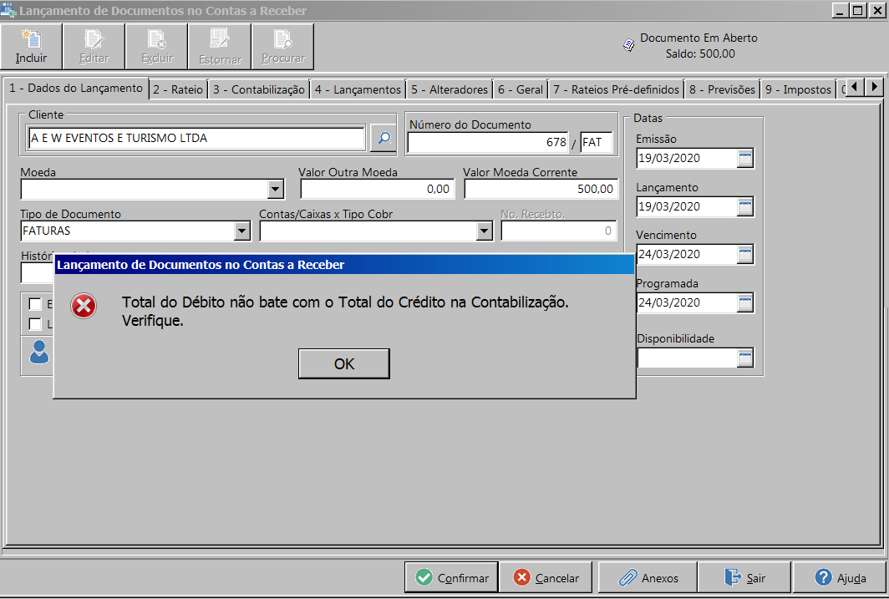The height and width of the screenshot is (599, 889).
Task: Click the Cancelar button
Action: click(546, 577)
